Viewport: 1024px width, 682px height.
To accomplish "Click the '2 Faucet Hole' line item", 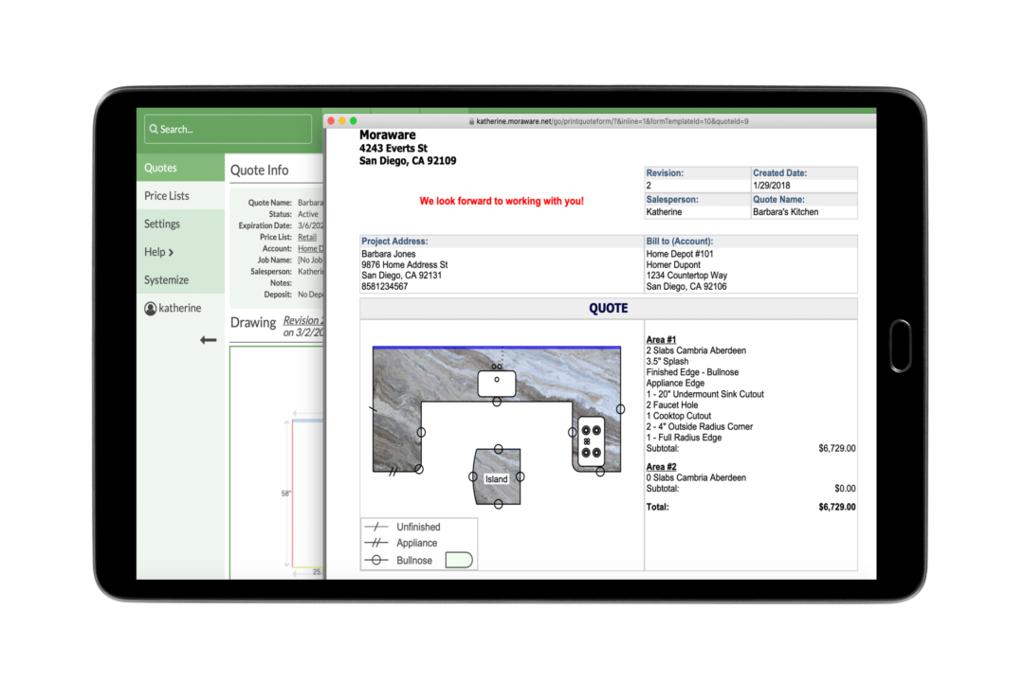I will coord(672,404).
